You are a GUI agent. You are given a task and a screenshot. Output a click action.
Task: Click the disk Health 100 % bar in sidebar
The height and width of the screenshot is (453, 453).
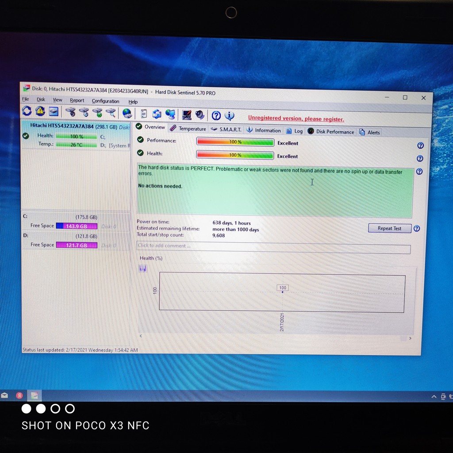(x=76, y=136)
